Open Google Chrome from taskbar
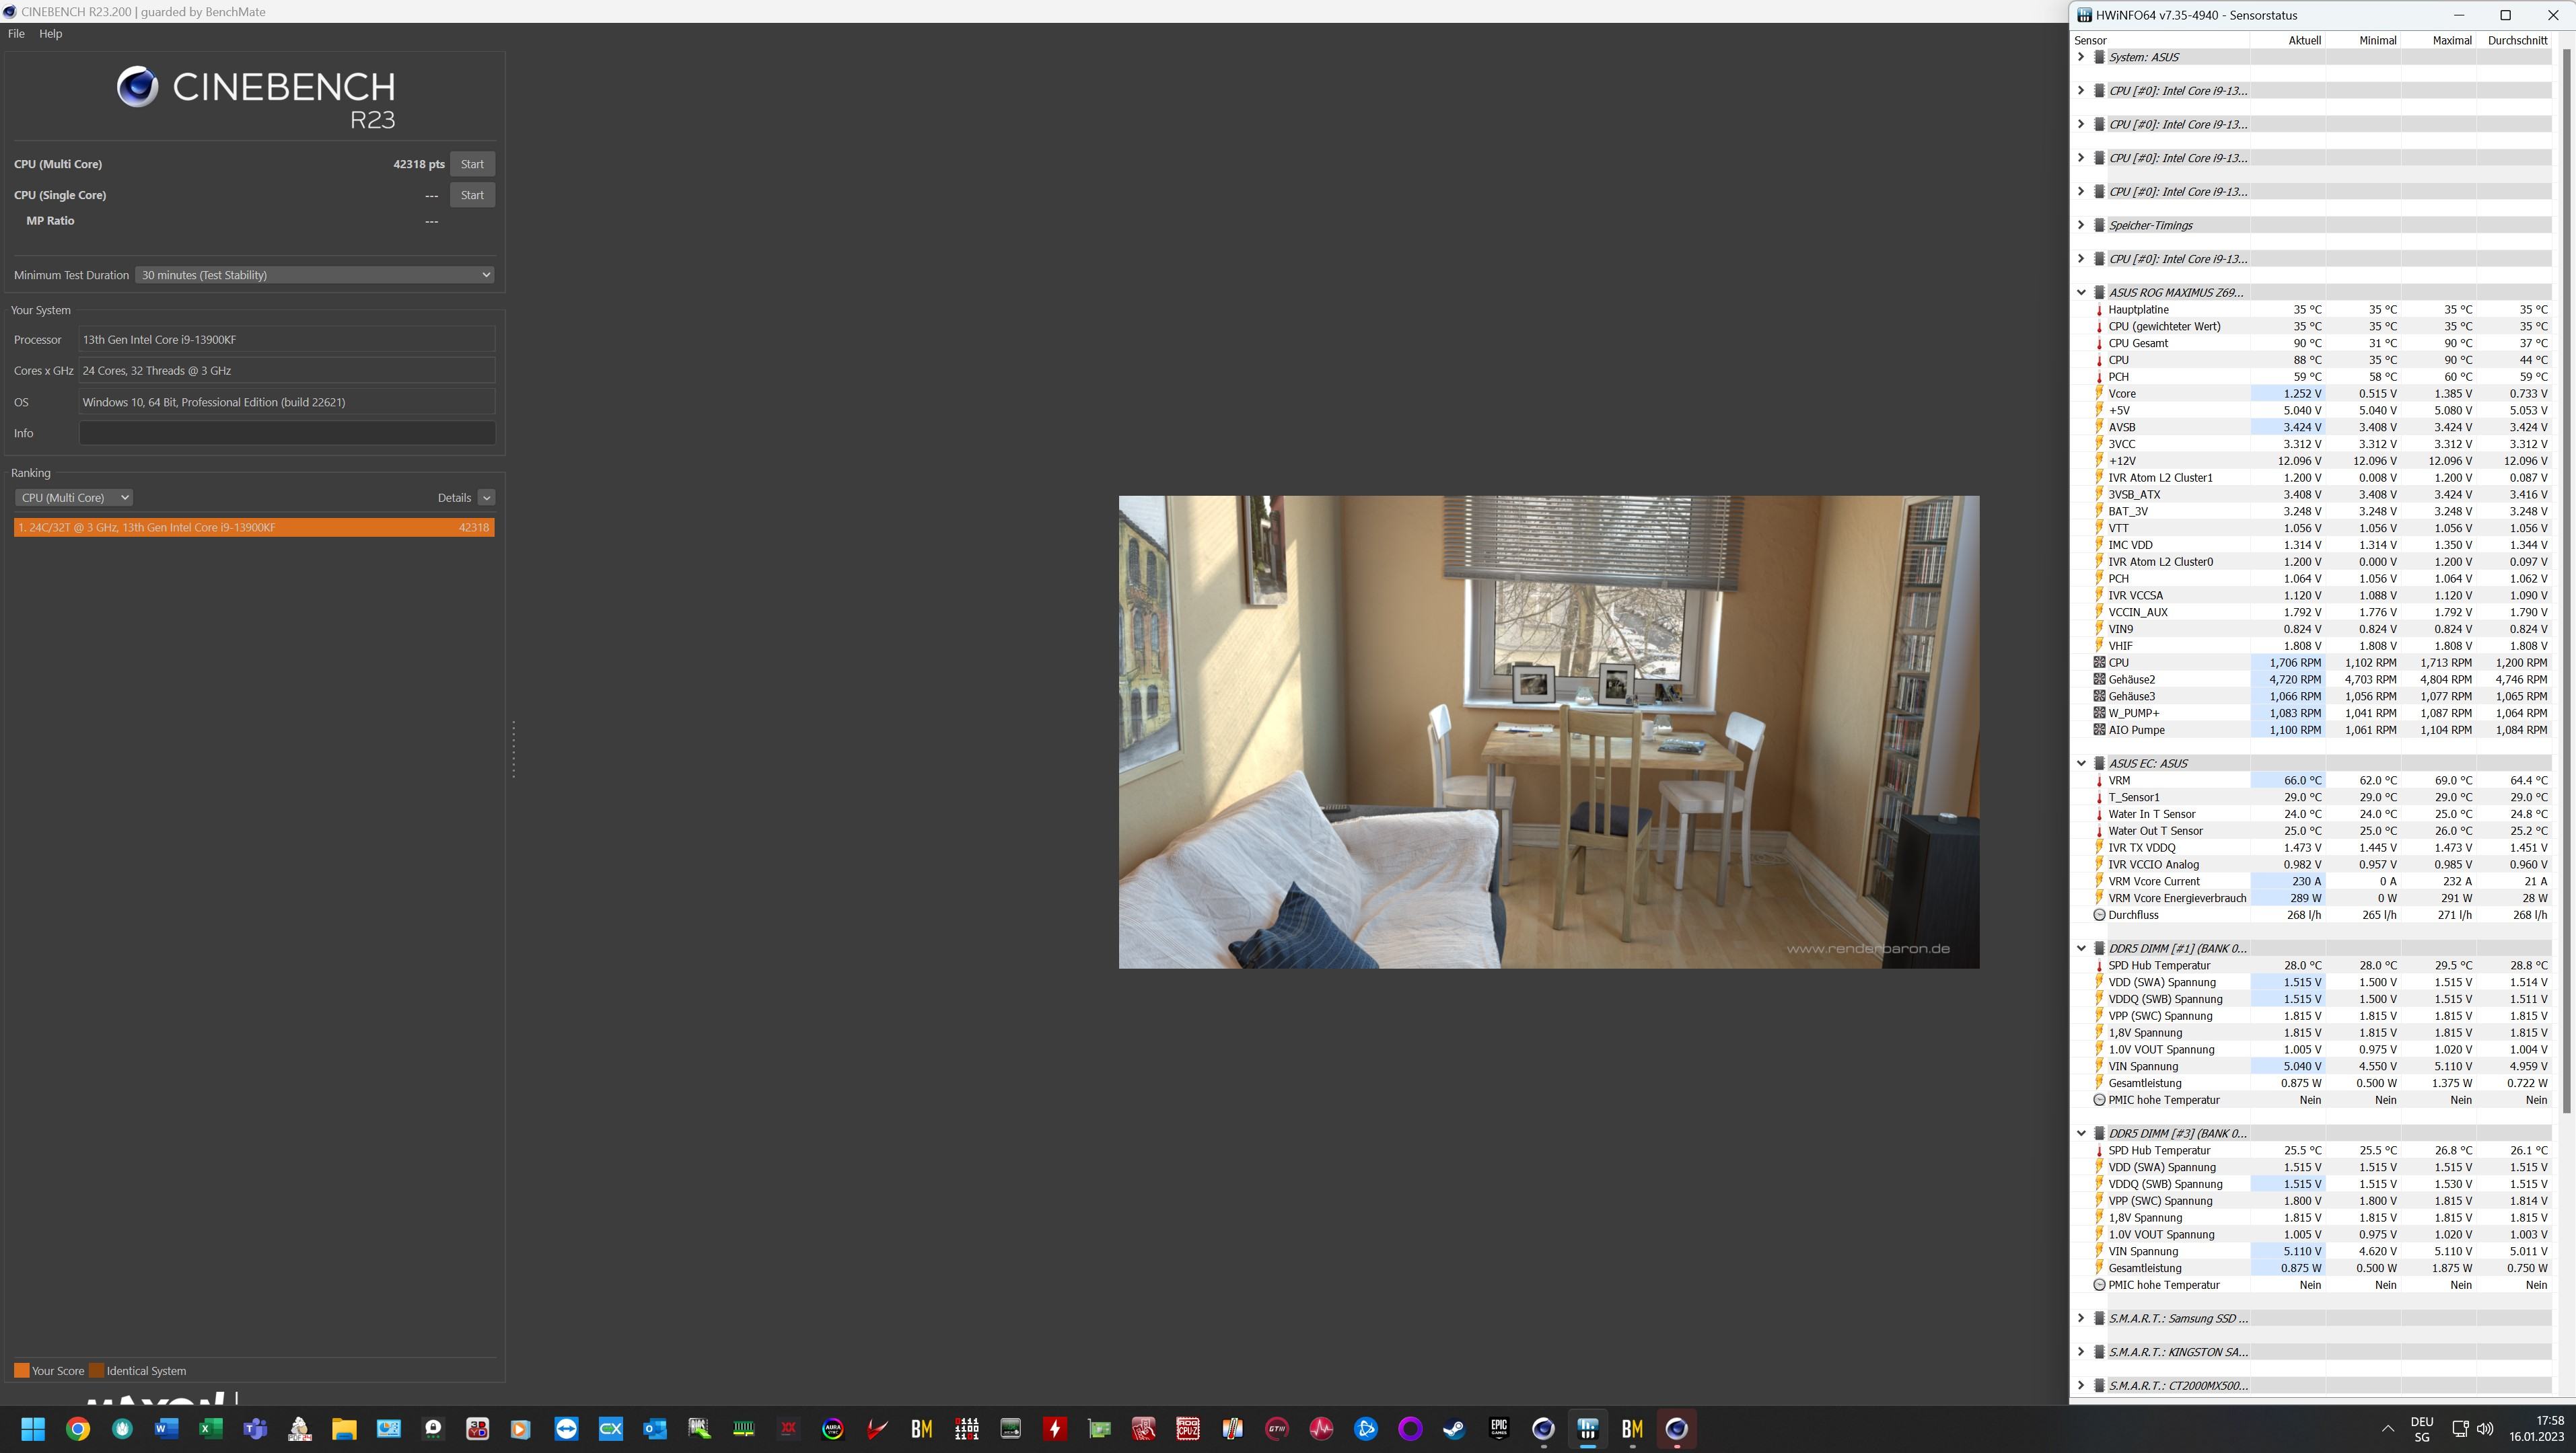This screenshot has height=1453, width=2576. click(x=78, y=1429)
